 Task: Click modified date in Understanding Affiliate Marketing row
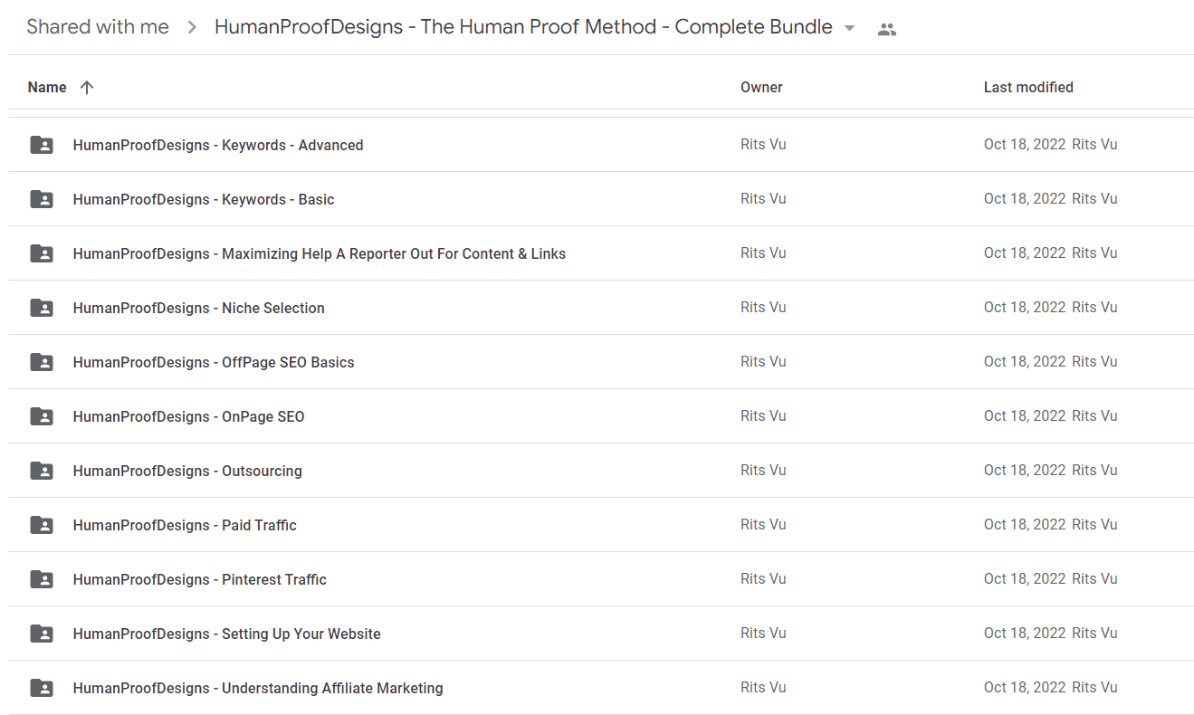click(x=1025, y=688)
